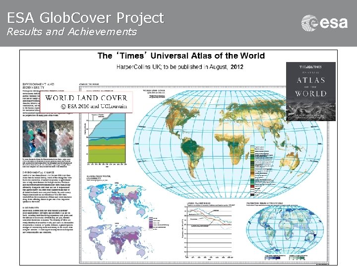The image size is (357, 268).
Task: Click the ESA logo in the header
Action: pos(324,22)
